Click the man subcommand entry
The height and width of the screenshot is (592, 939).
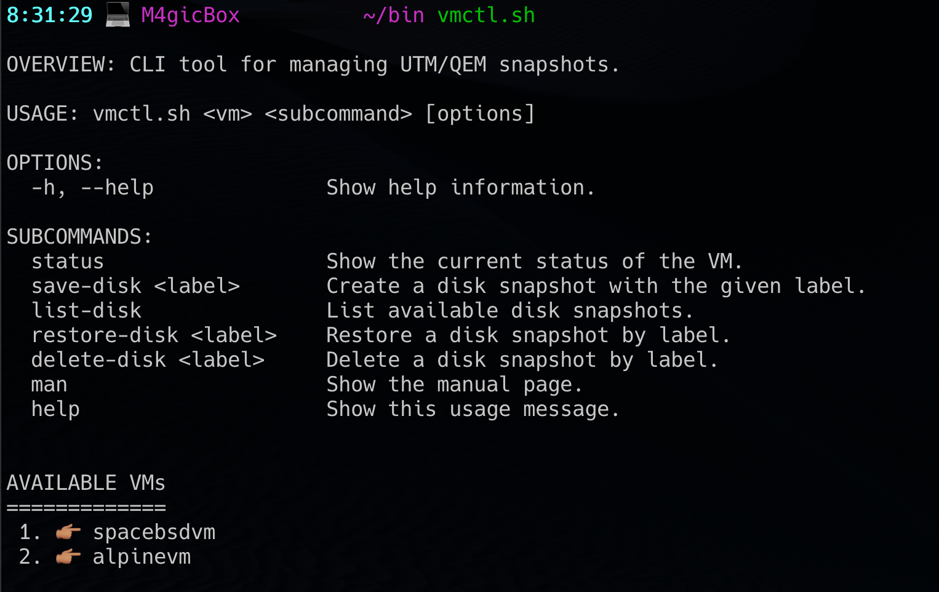49,384
